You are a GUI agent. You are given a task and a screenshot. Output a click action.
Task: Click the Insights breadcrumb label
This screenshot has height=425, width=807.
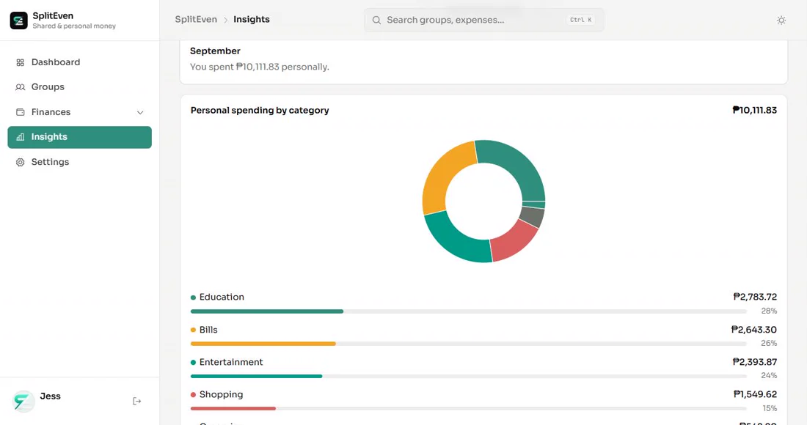coord(252,20)
